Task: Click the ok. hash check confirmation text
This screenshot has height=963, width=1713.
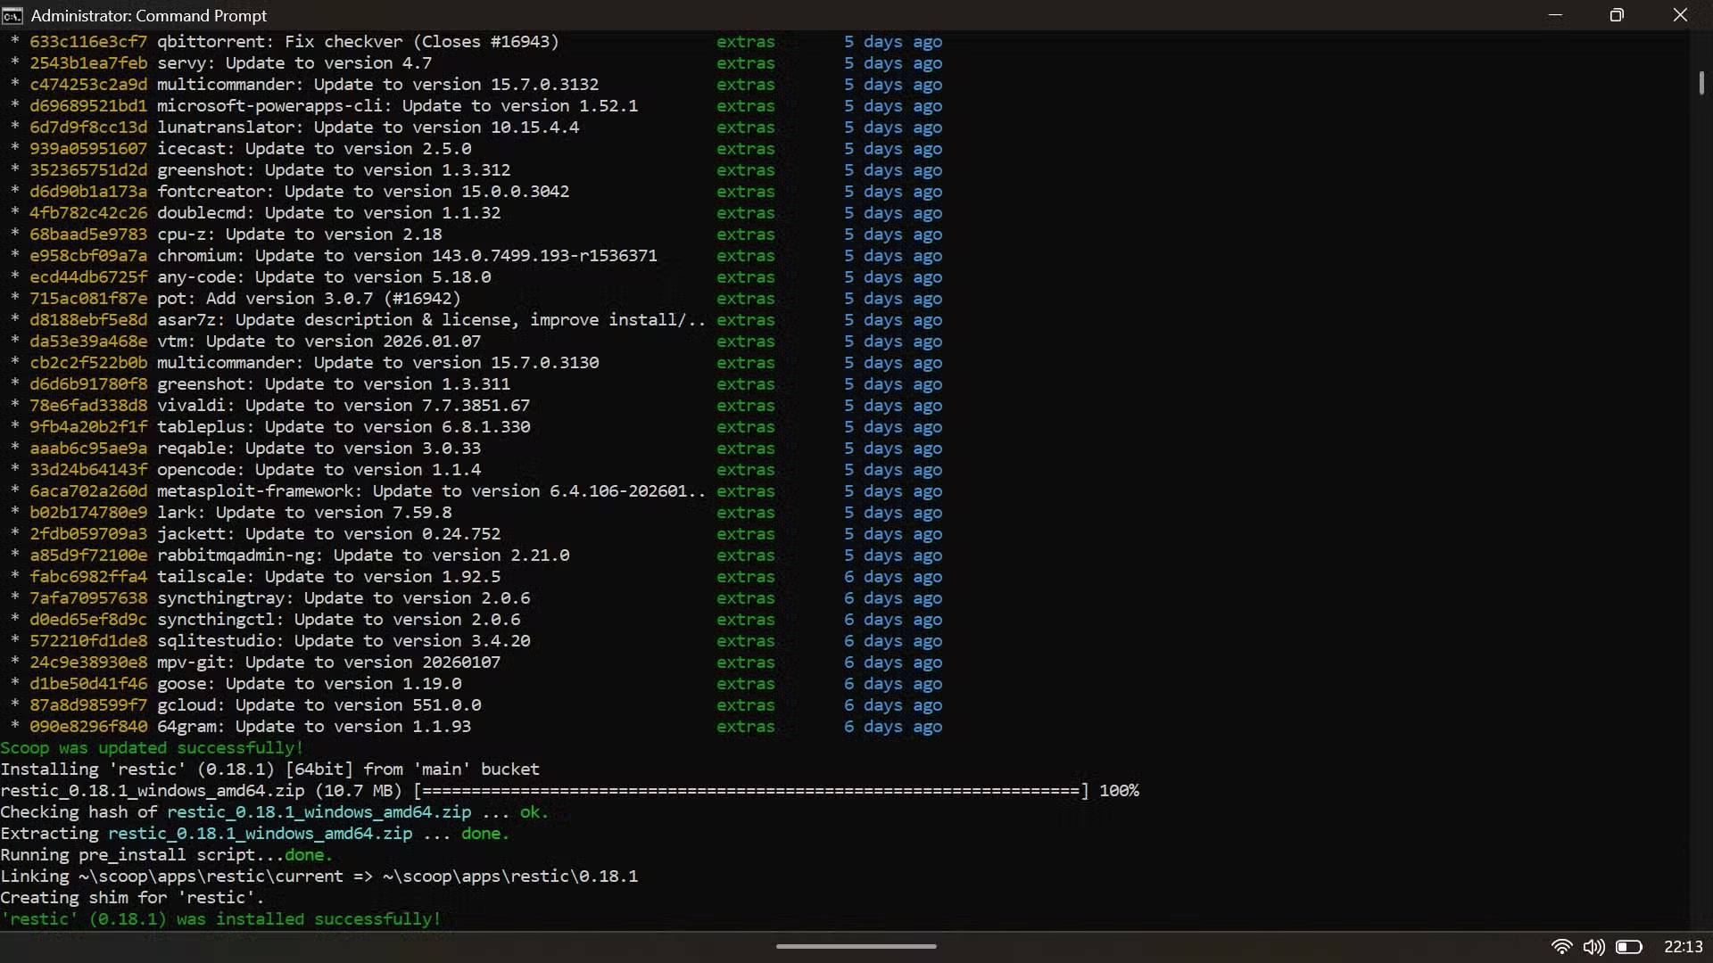Action: (x=532, y=812)
